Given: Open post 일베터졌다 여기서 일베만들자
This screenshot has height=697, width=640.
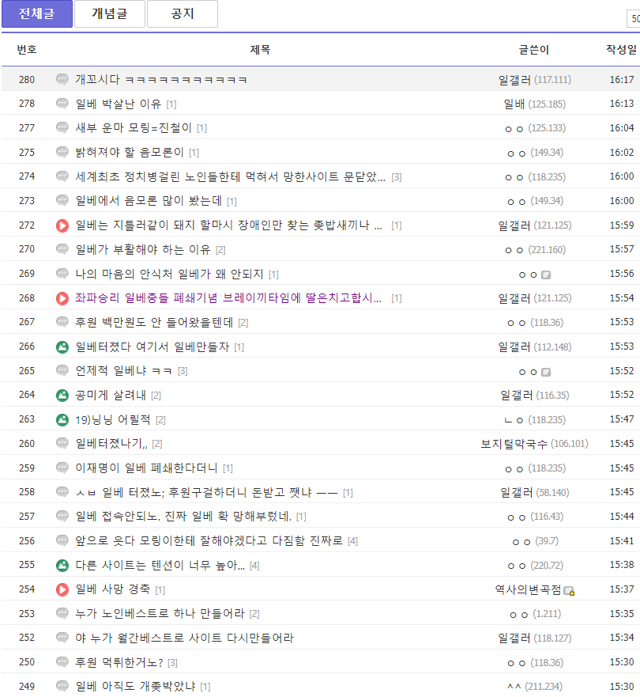Looking at the screenshot, I should [x=152, y=347].
